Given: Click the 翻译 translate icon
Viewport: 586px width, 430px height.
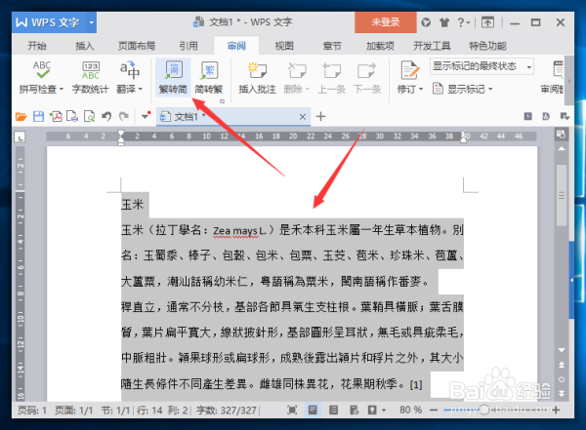Looking at the screenshot, I should (130, 70).
